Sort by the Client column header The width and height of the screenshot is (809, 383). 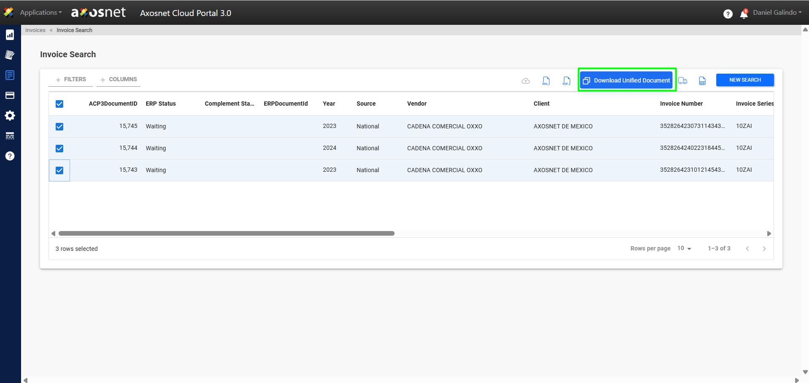pyautogui.click(x=542, y=104)
